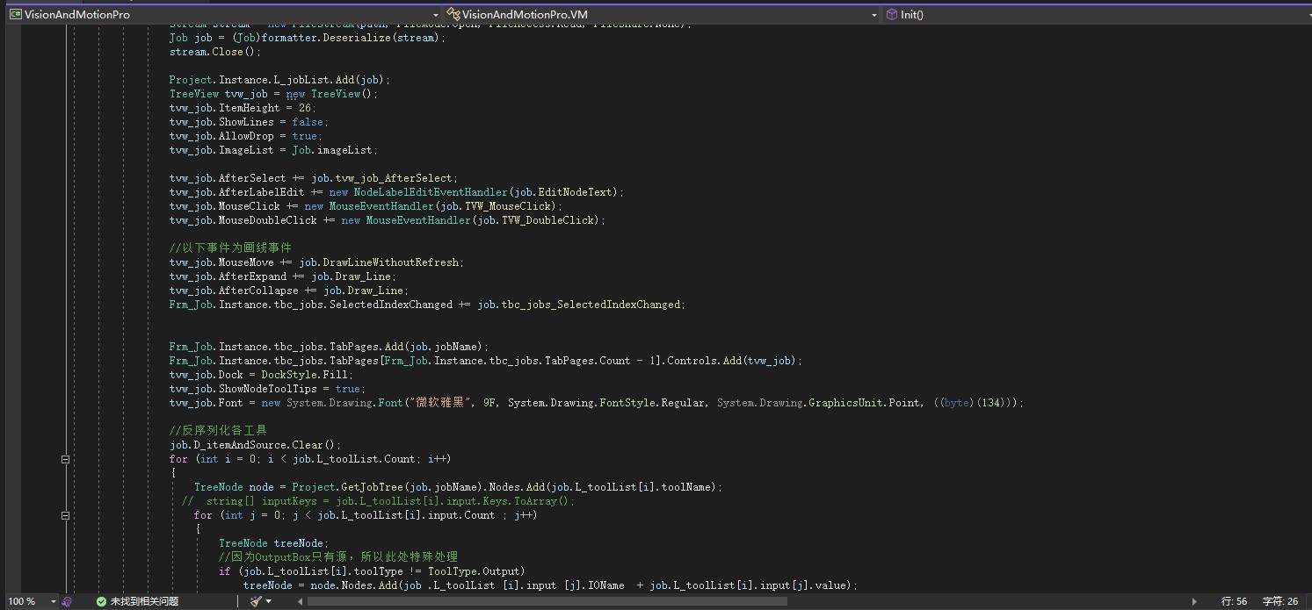Click the green no-issues checkmark icon
Screen dimensions: 1312x610
(x=102, y=601)
